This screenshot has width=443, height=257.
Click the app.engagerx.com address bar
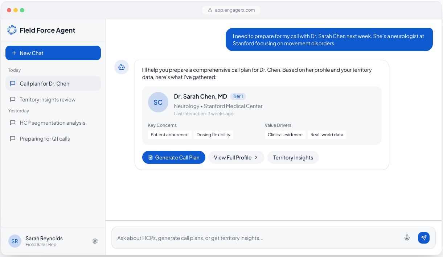point(231,10)
